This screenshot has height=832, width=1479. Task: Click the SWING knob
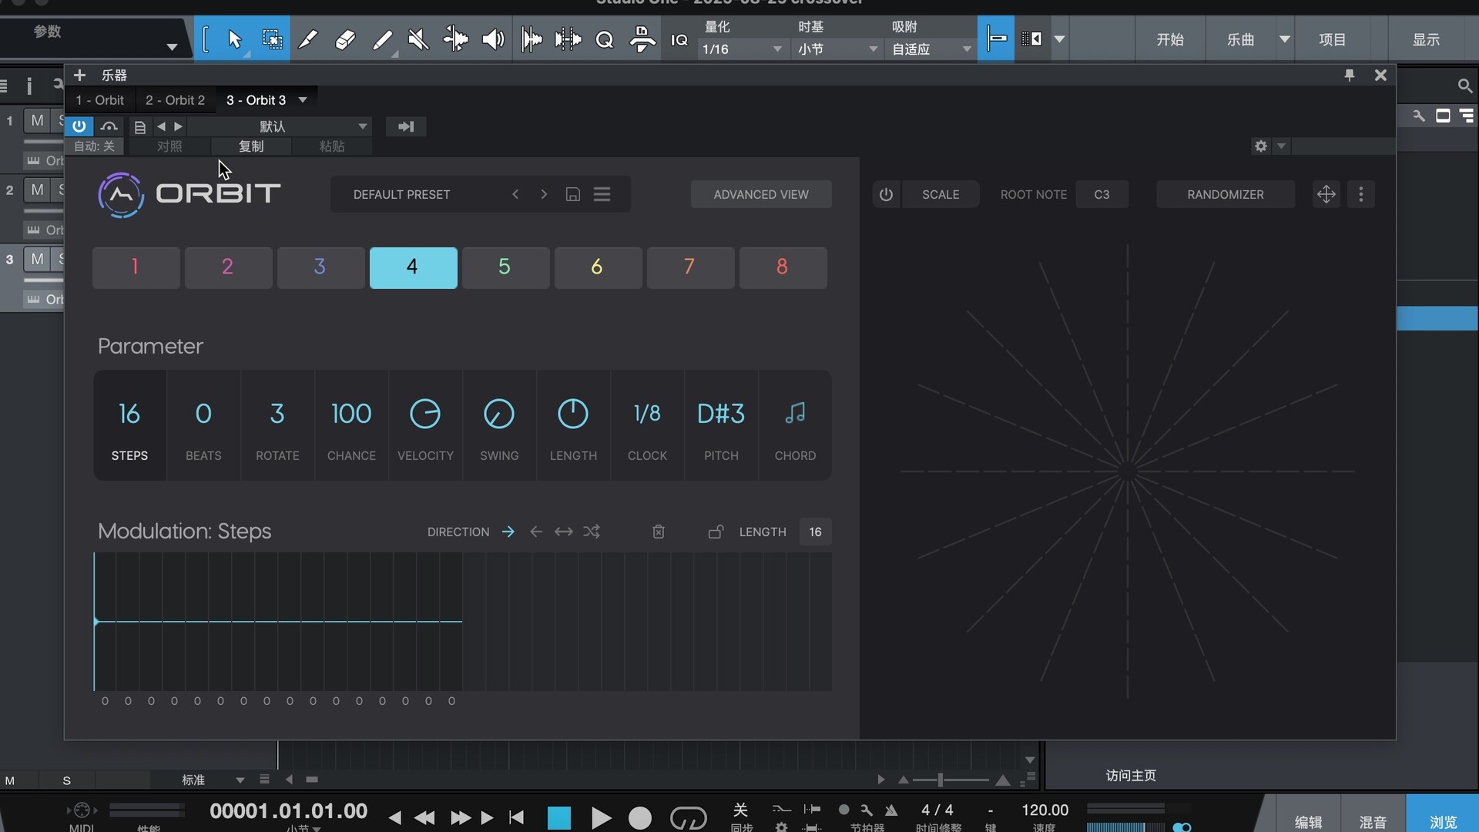[498, 414]
